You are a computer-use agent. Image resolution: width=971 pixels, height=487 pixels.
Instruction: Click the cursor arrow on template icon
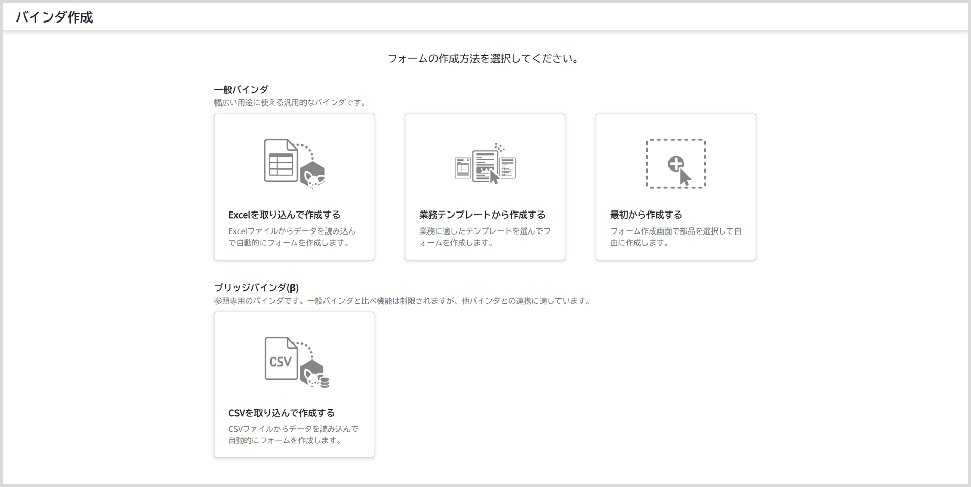point(494,177)
